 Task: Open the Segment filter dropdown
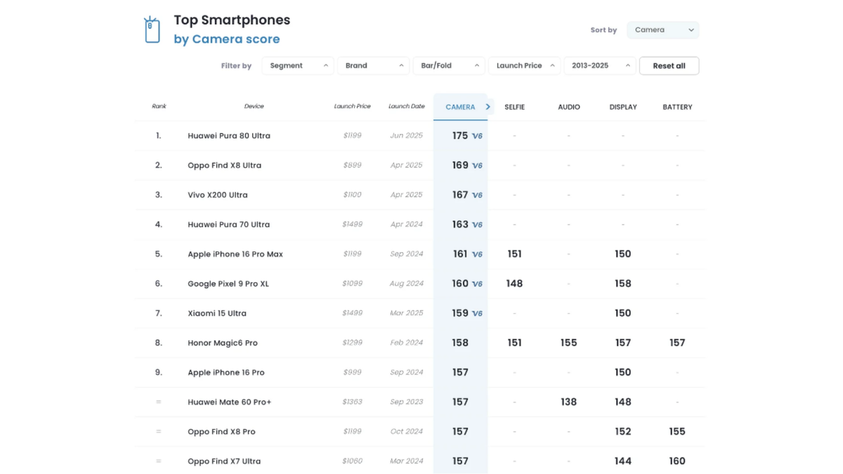pos(298,65)
